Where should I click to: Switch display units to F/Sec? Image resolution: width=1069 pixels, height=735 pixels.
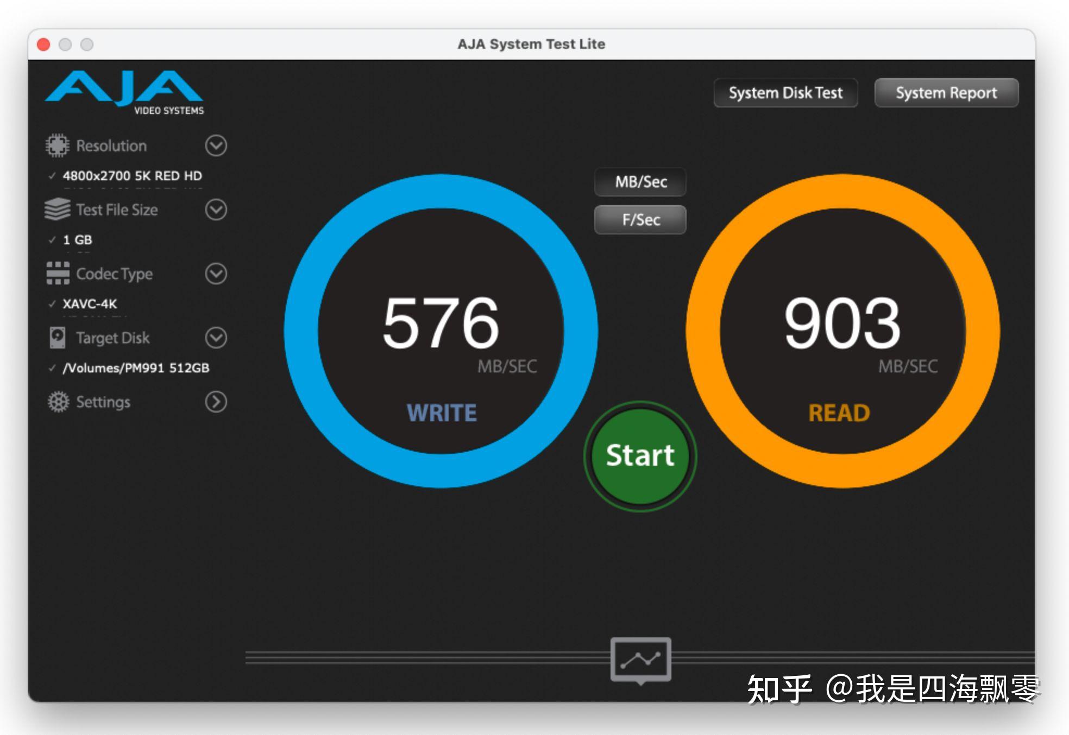pyautogui.click(x=640, y=219)
